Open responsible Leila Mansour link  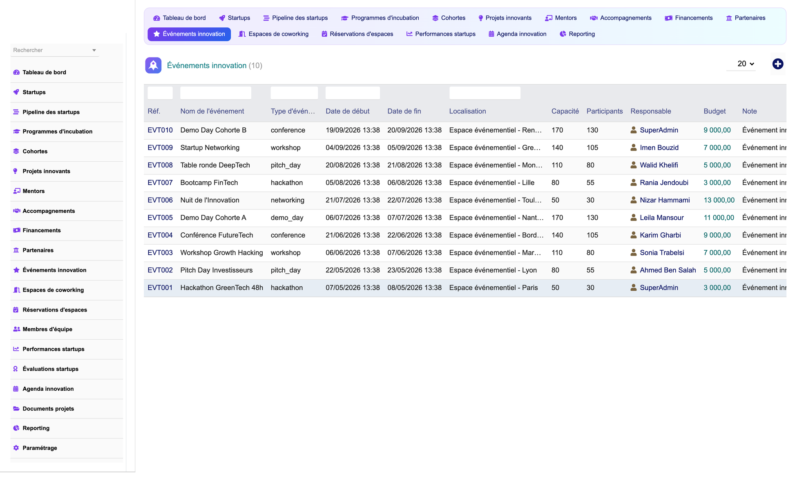(x=661, y=218)
